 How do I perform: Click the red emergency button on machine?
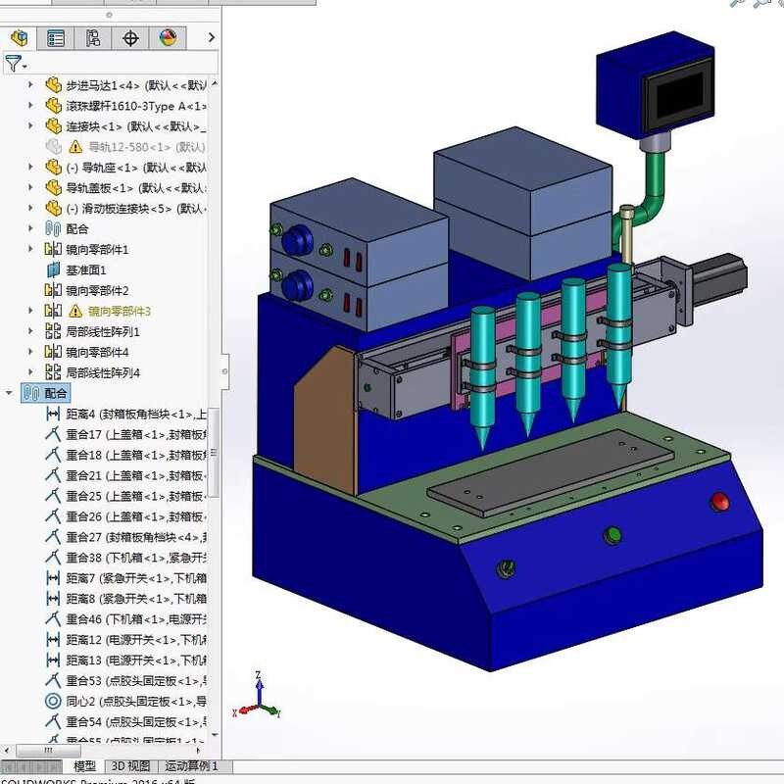tap(719, 502)
